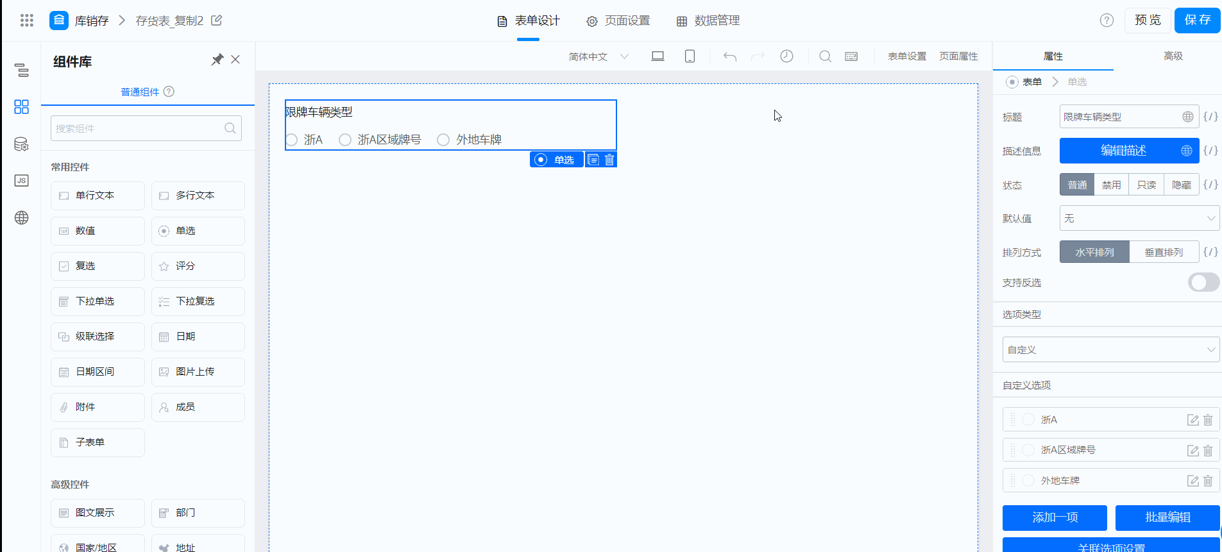This screenshot has width=1222, height=552.
Task: Delete the 浙A区域牌号 option
Action: (1208, 450)
